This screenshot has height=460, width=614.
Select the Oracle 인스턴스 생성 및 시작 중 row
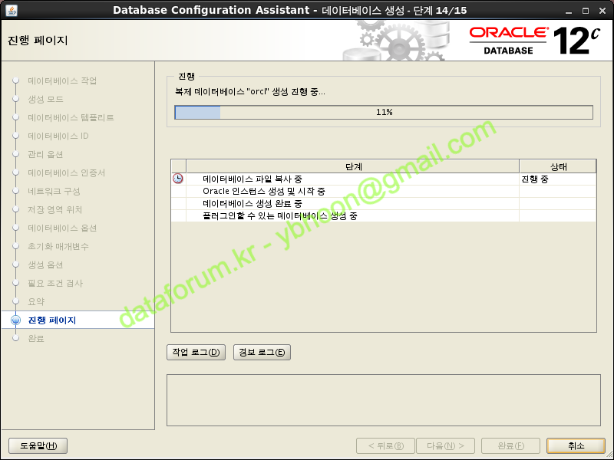353,191
